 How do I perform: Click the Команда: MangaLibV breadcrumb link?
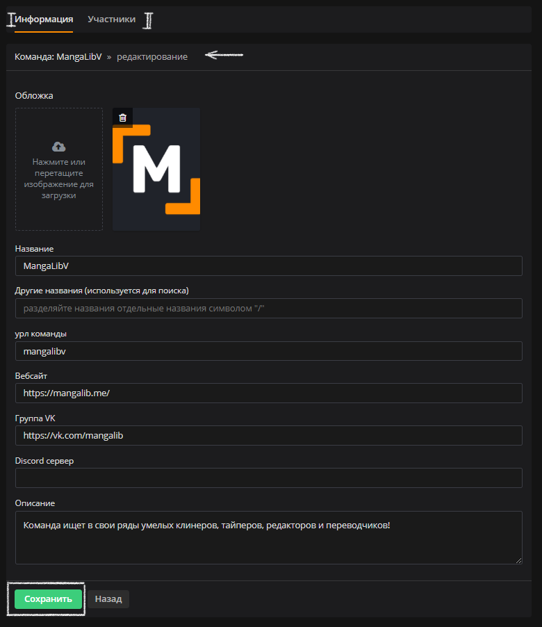[x=58, y=57]
